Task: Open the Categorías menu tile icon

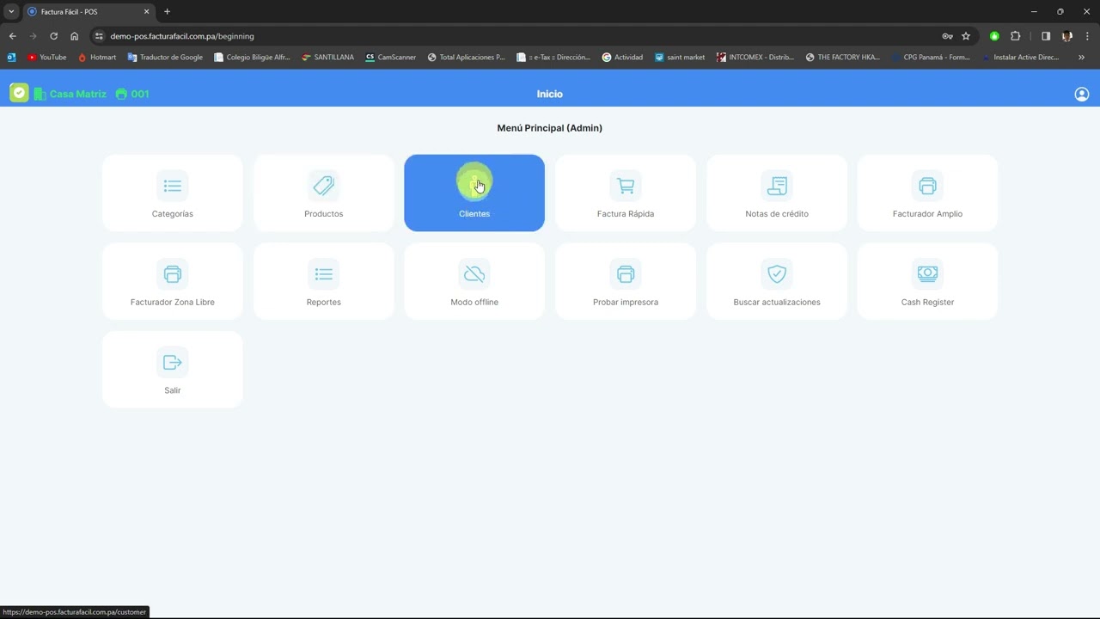Action: click(x=173, y=186)
